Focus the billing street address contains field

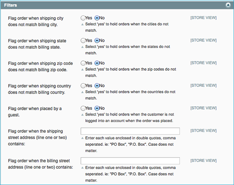point(130,161)
